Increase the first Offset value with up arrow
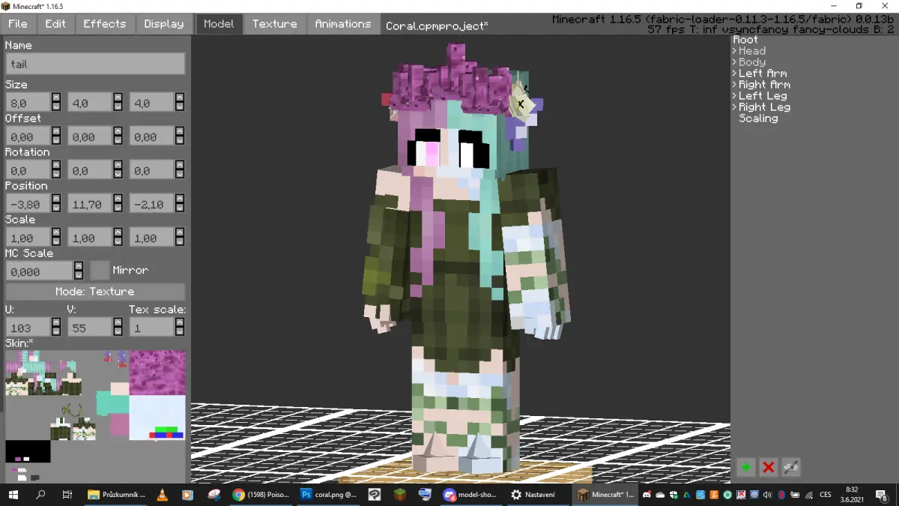 (56, 131)
